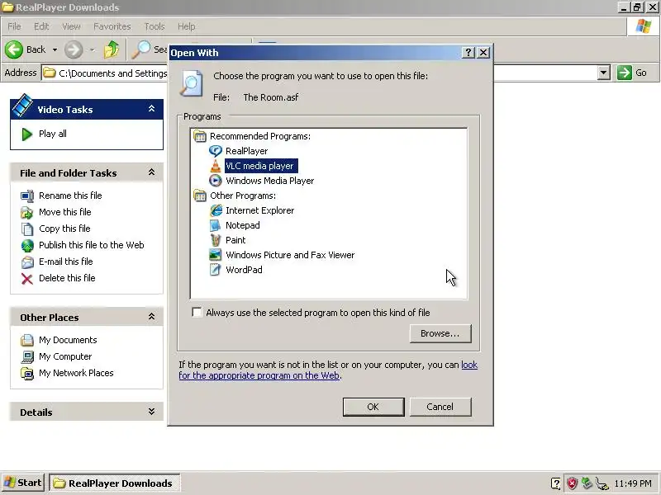Select the Windows Media Player icon
This screenshot has width=661, height=495.
[216, 181]
